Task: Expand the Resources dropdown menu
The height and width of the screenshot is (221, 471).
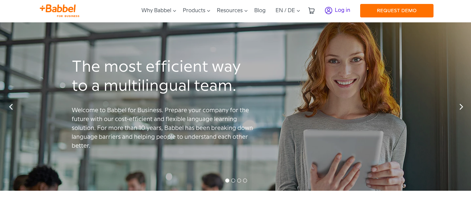Action: coord(232,11)
